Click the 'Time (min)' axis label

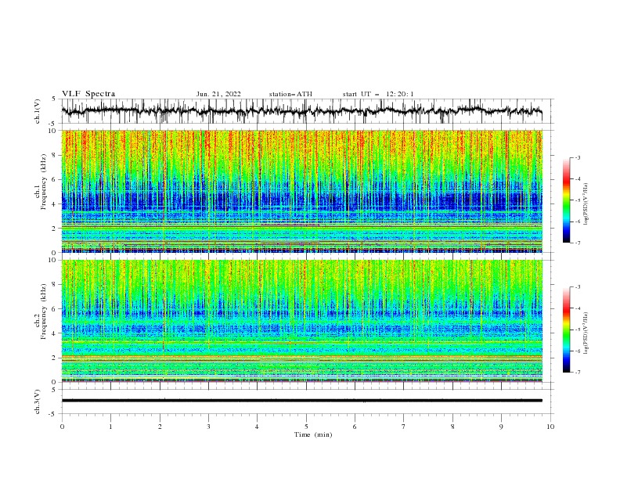[313, 434]
